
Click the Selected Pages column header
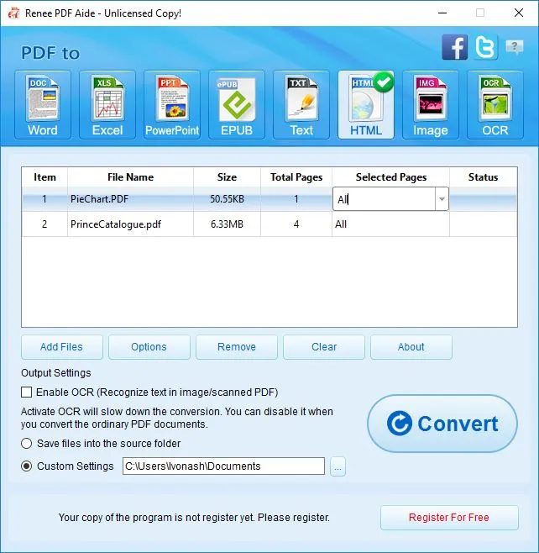pyautogui.click(x=390, y=177)
